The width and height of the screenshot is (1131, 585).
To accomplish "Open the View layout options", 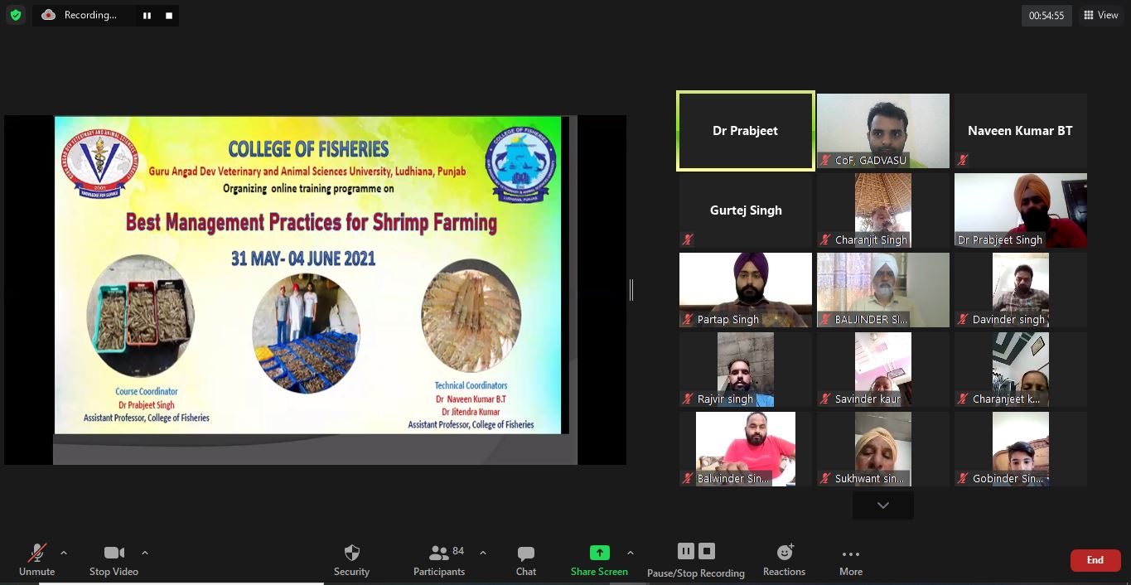I will pos(1100,15).
